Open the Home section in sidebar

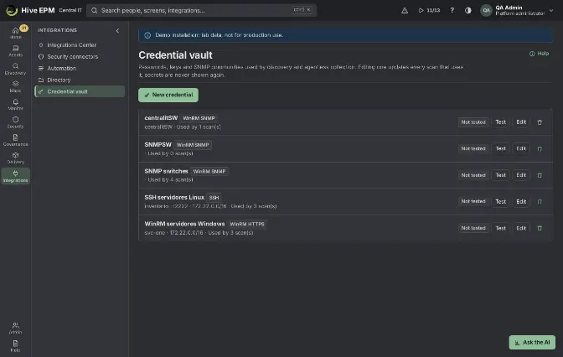(15, 33)
